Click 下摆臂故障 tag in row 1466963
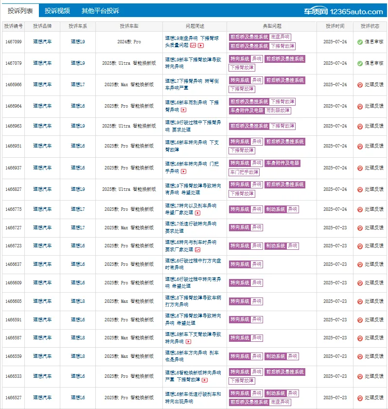388x409 pixels. coord(282,126)
